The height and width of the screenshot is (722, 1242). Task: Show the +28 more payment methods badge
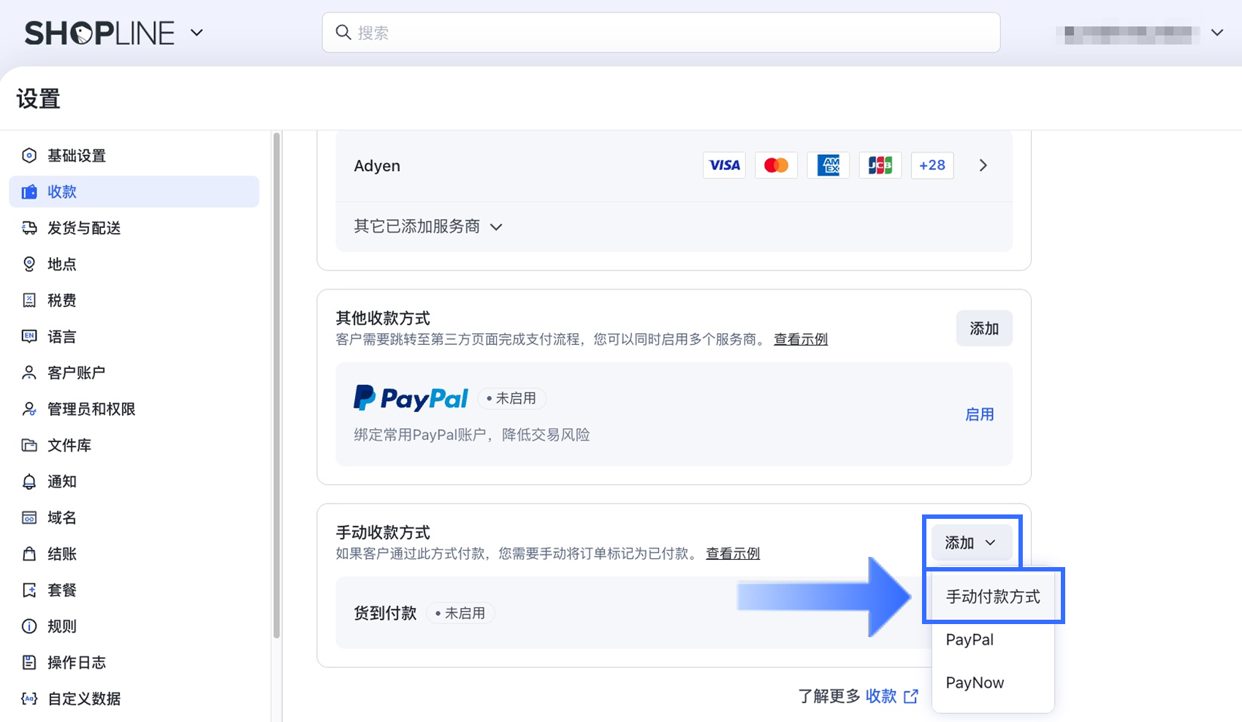pyautogui.click(x=932, y=165)
